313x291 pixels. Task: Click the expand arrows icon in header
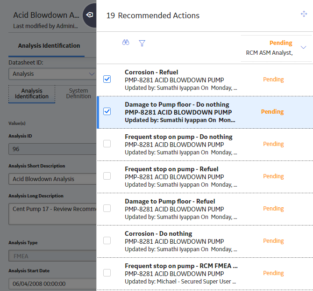[x=304, y=14]
